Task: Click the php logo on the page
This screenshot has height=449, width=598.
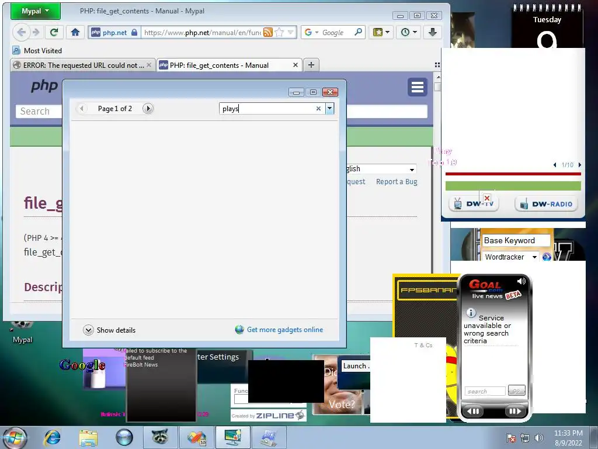Action: (44, 86)
